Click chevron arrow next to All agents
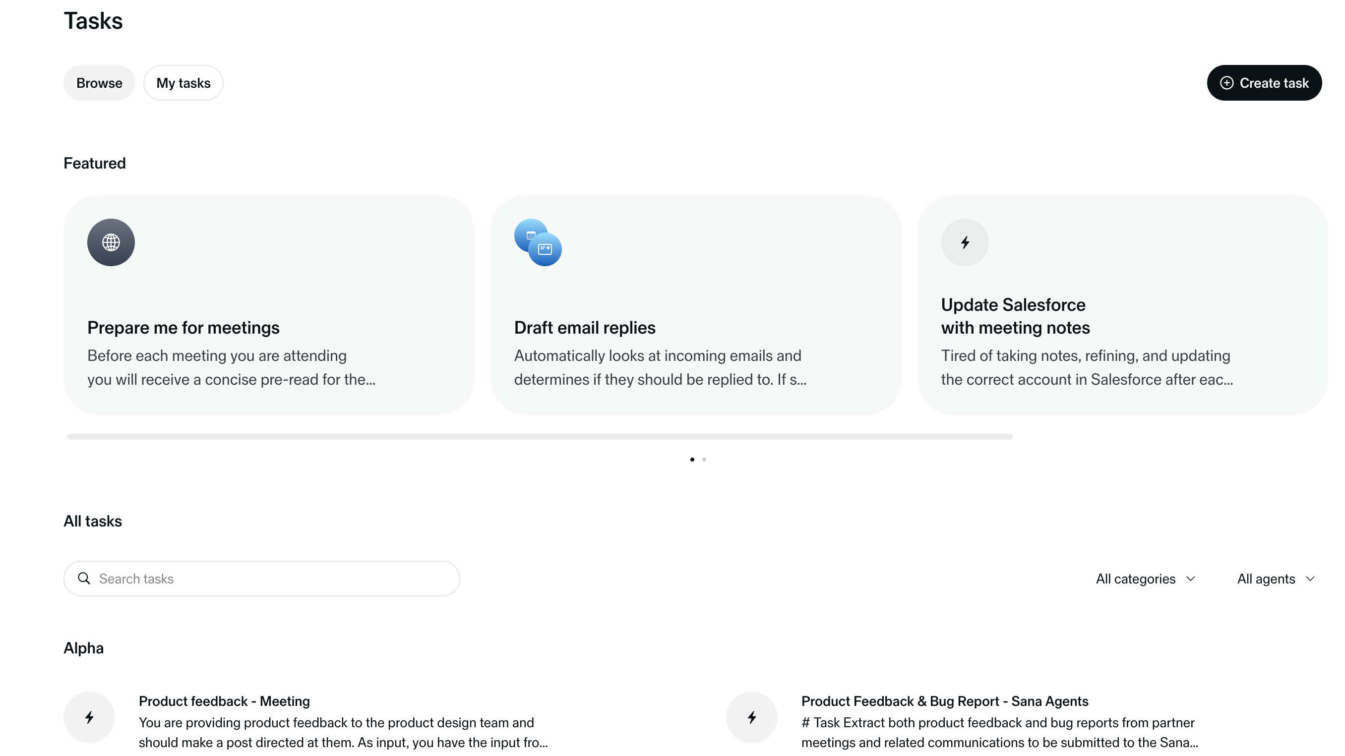This screenshot has width=1345, height=756. 1310,579
